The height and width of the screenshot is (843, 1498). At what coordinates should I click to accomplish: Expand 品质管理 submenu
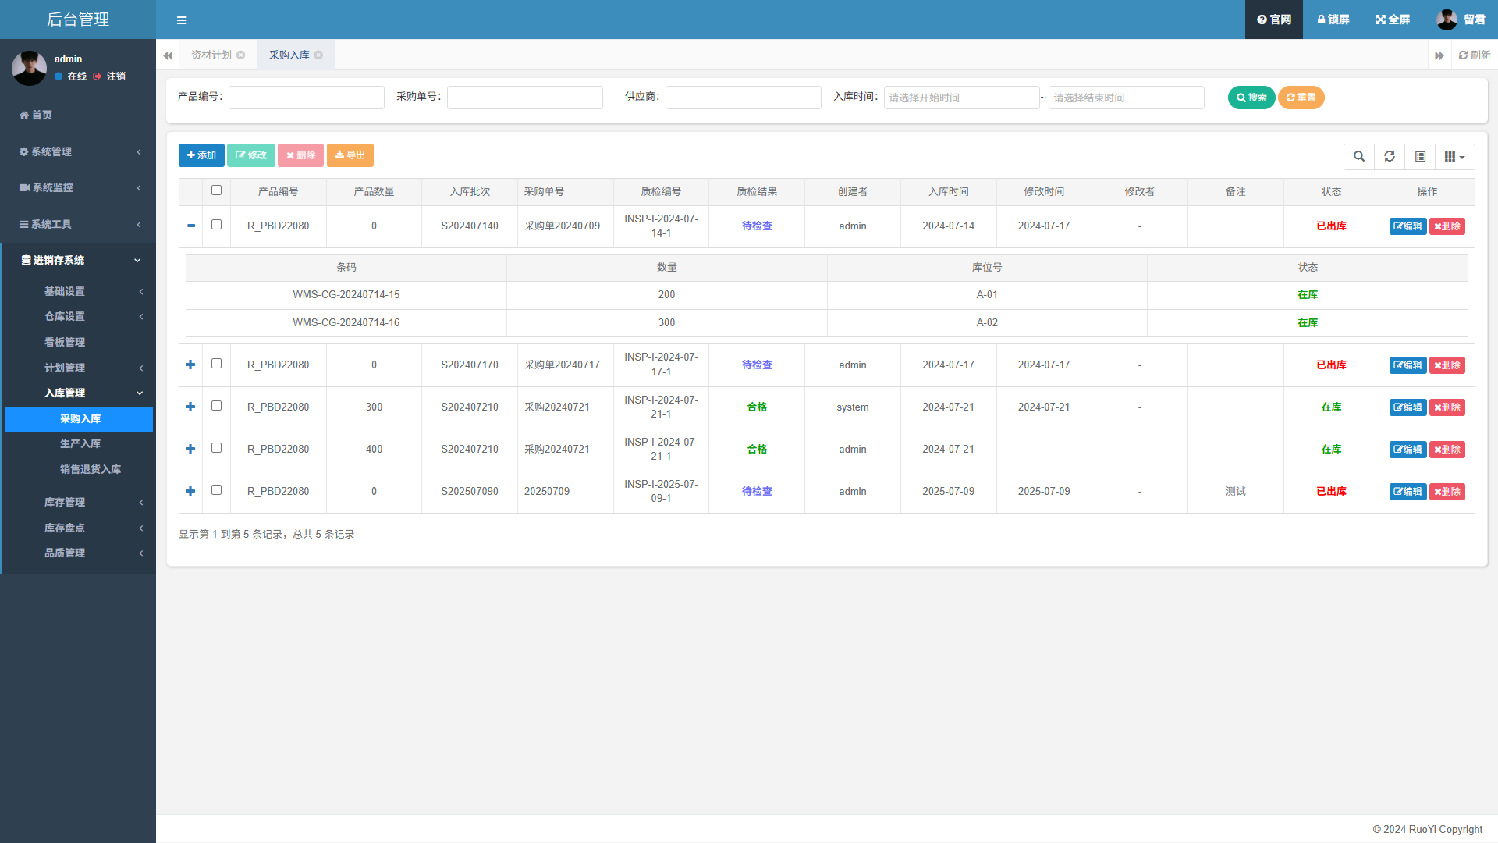coord(78,553)
